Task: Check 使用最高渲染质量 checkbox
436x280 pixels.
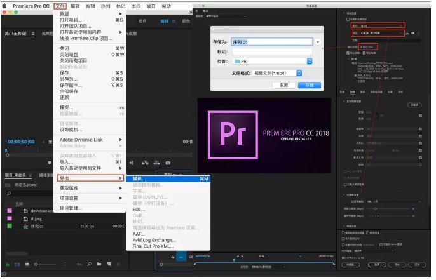Action: coord(343,233)
